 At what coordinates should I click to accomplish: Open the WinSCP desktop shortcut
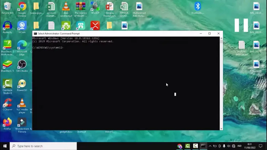pos(95,8)
